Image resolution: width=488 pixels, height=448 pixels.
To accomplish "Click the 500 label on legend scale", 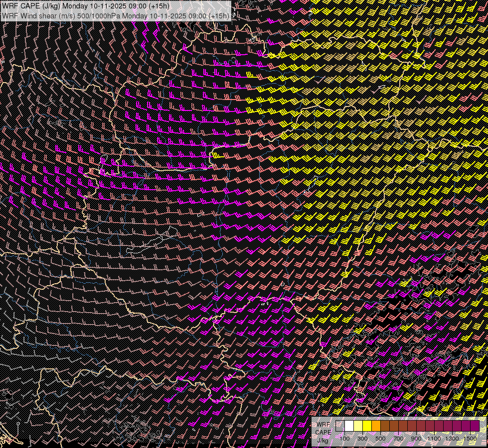I will [x=380, y=439].
